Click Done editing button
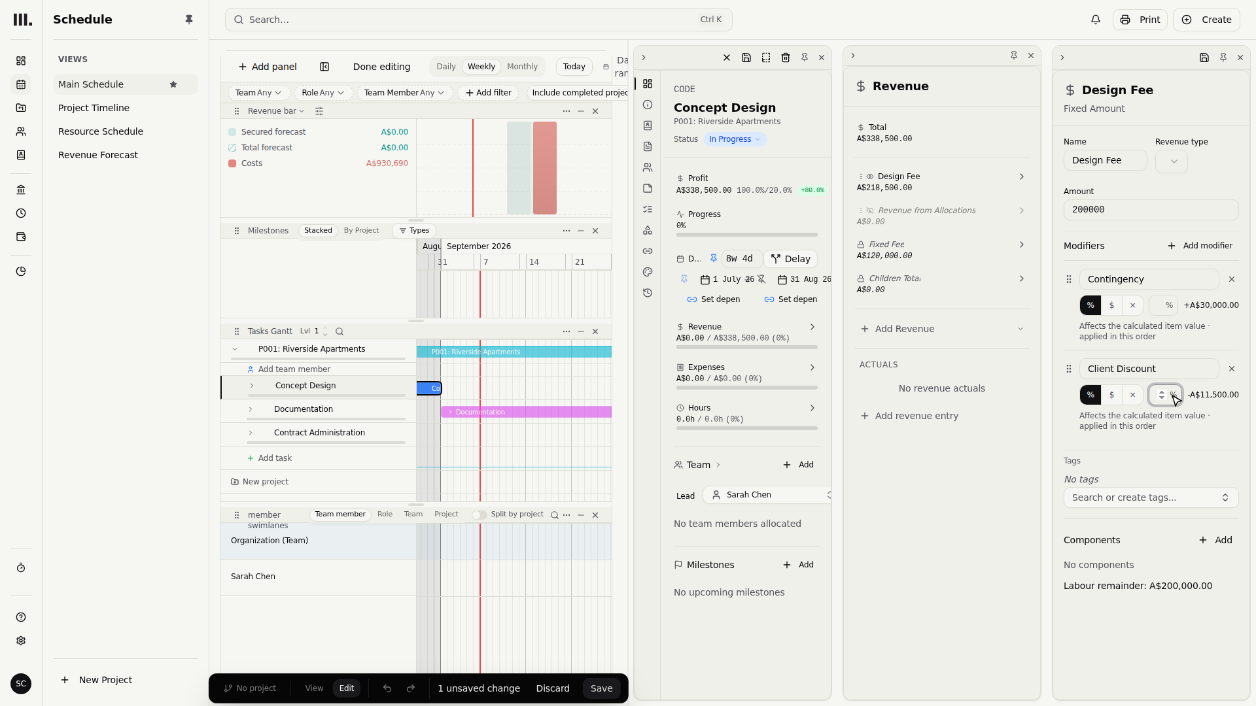The width and height of the screenshot is (1256, 706). point(381,67)
